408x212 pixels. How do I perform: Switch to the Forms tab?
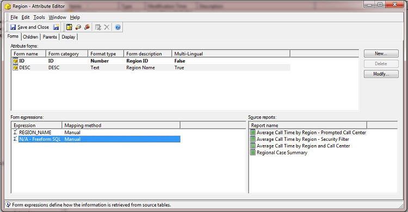[13, 36]
